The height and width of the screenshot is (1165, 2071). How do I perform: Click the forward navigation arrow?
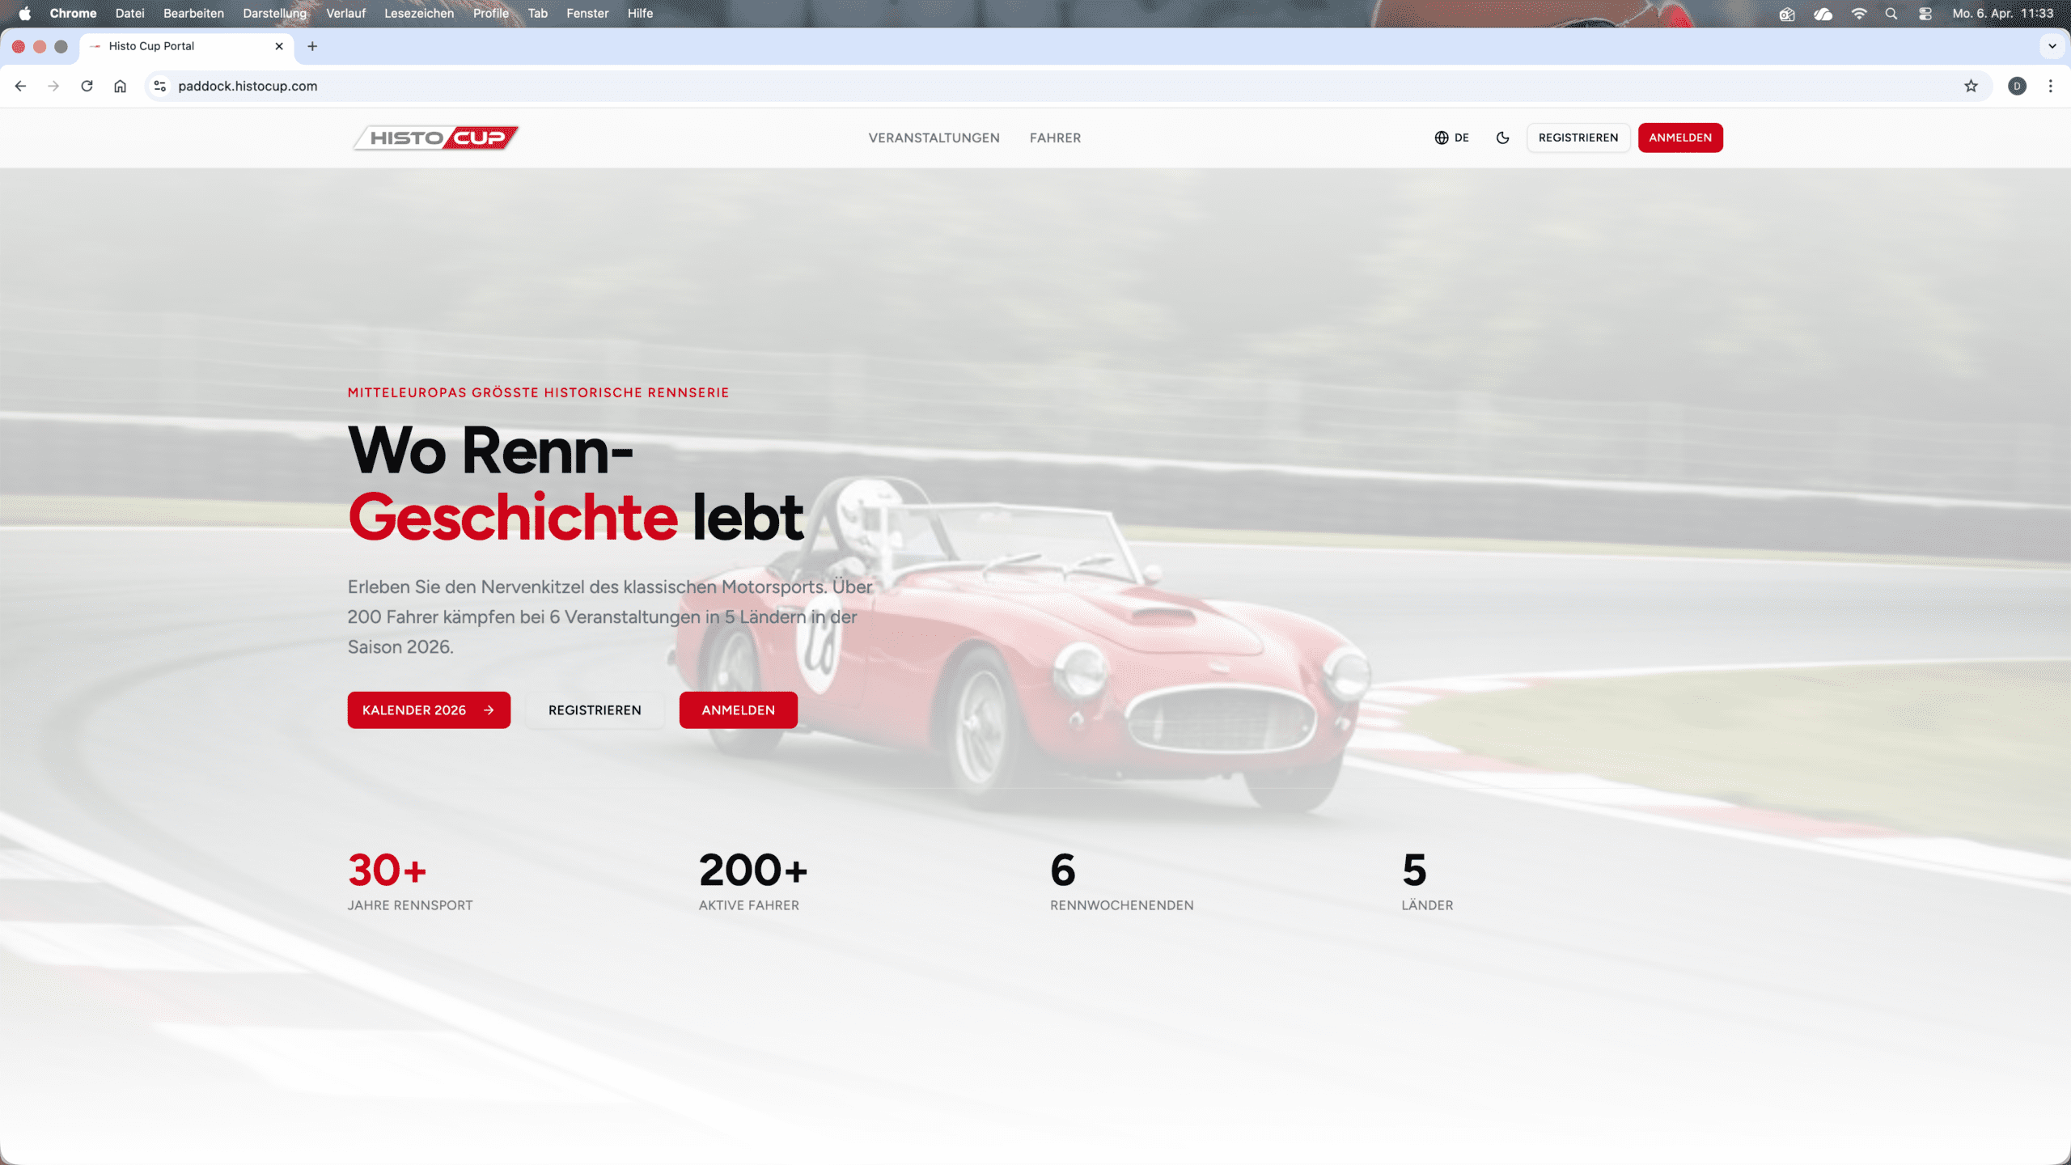(53, 86)
